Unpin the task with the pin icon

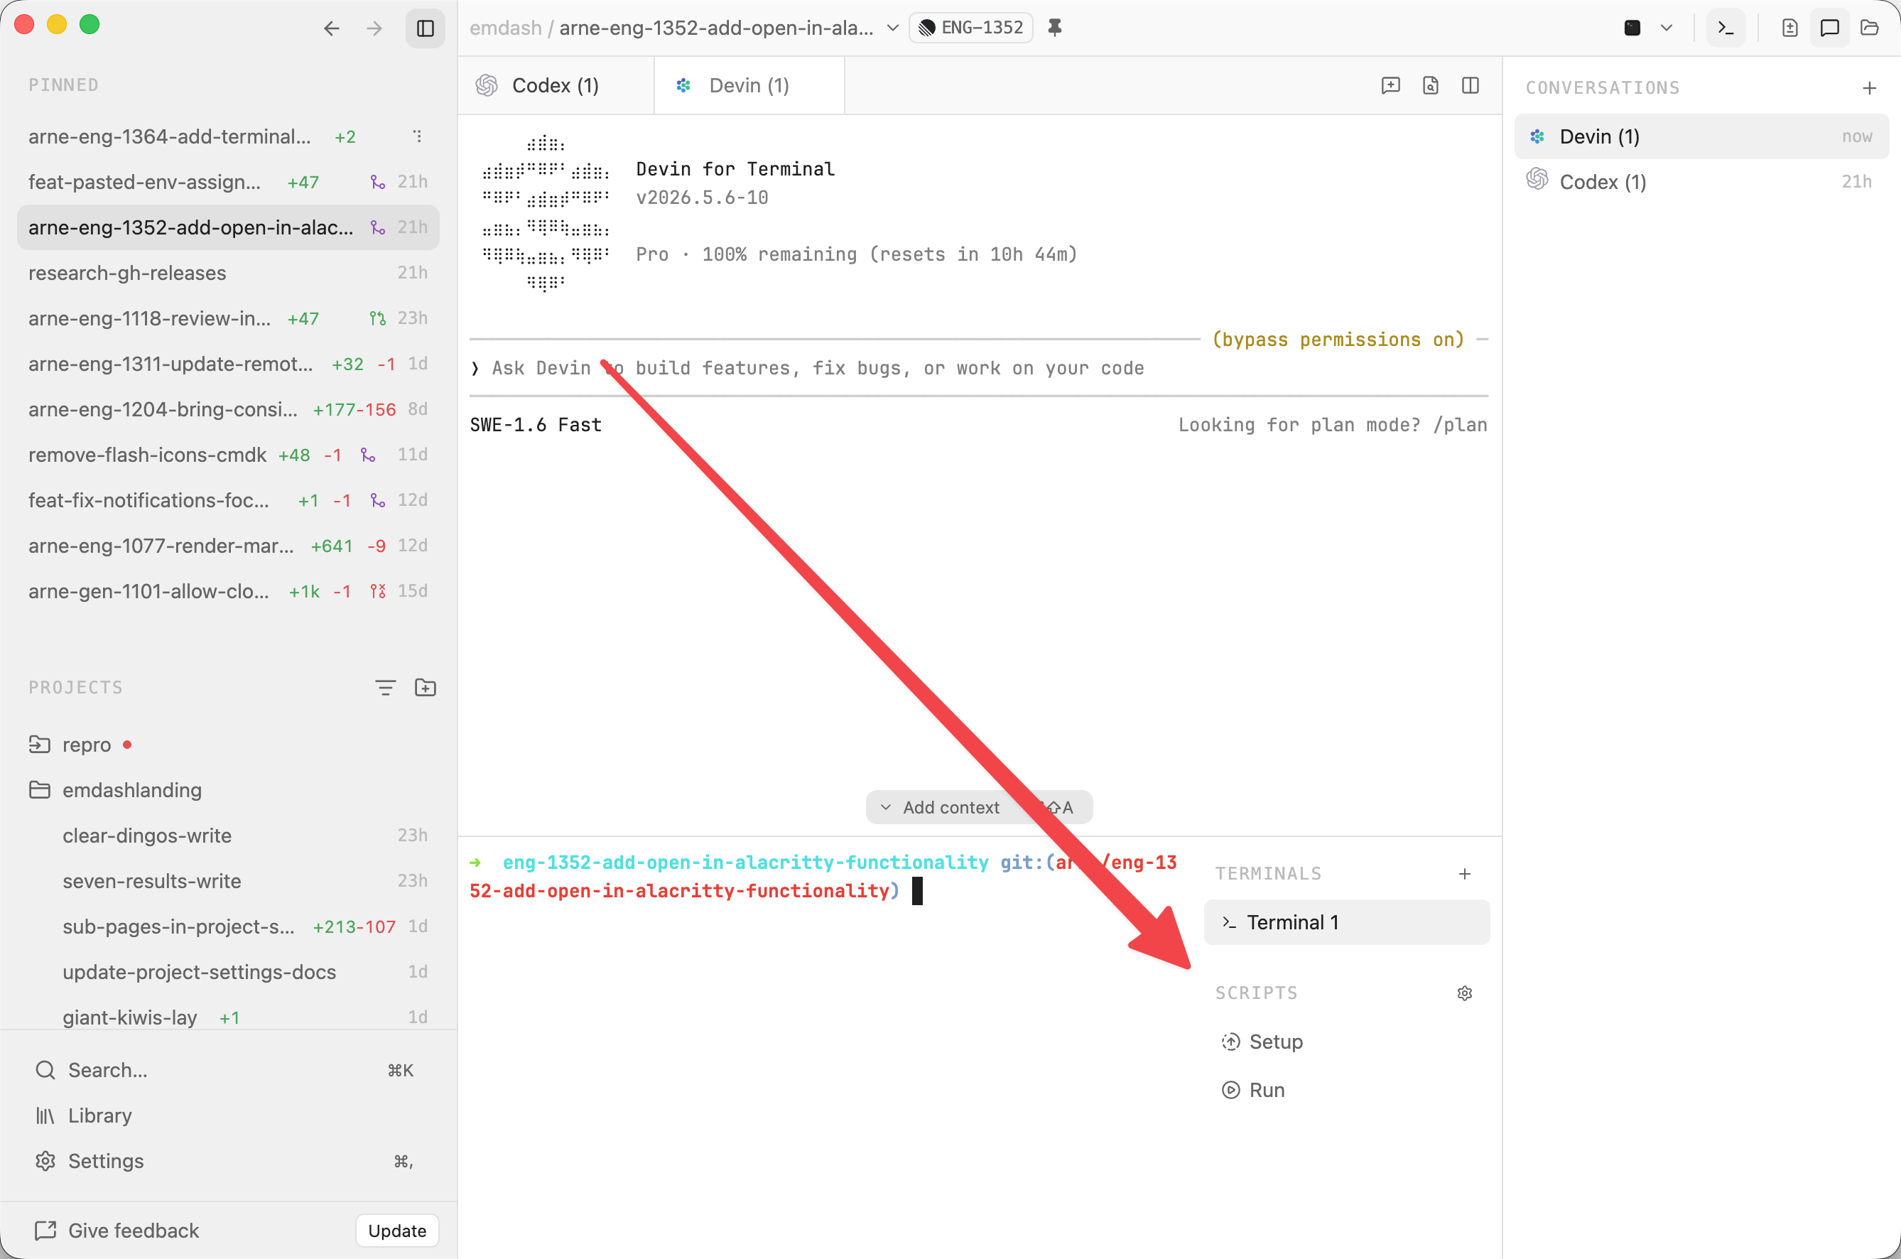[1055, 28]
